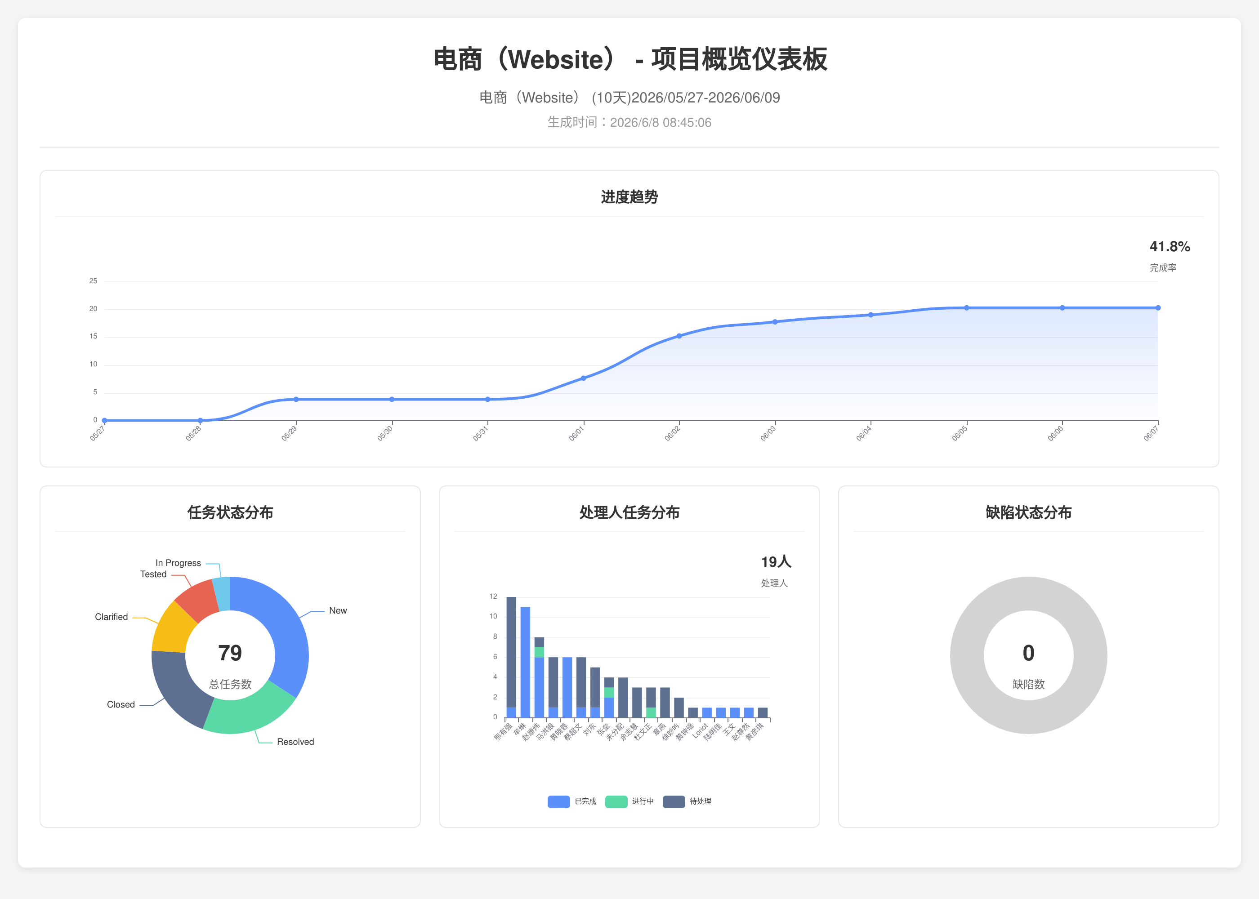Click the 'Resolved' pie label
1259x899 pixels.
tap(296, 742)
